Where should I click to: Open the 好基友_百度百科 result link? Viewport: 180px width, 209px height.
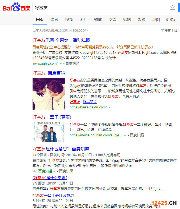coord(49,73)
